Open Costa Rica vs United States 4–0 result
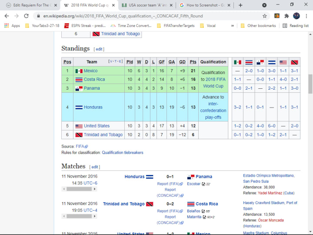 (283, 80)
